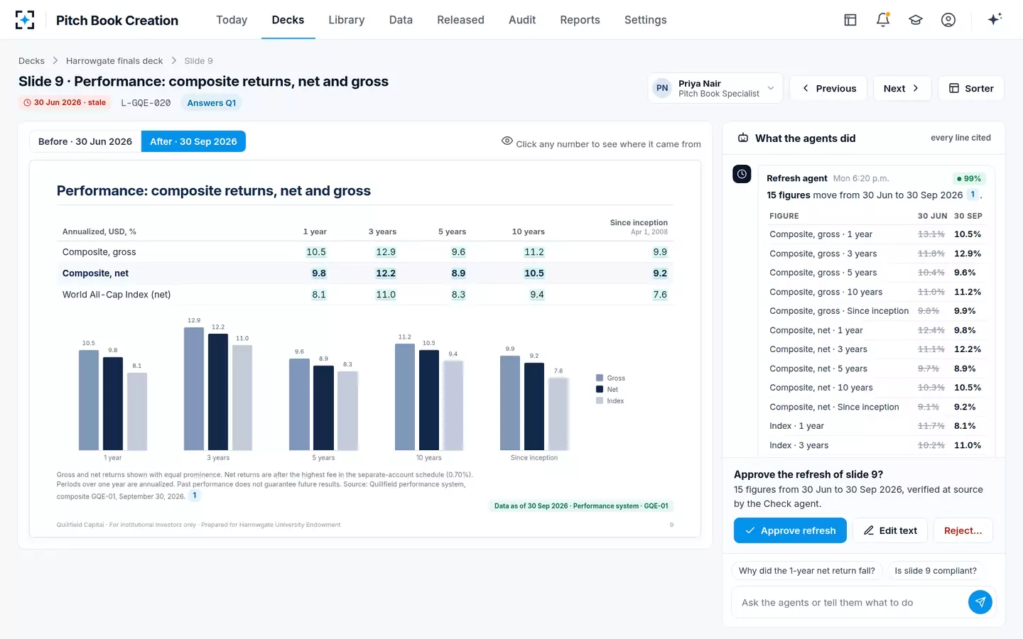This screenshot has width=1023, height=639.
Task: Open the Library tab
Action: [x=347, y=20]
